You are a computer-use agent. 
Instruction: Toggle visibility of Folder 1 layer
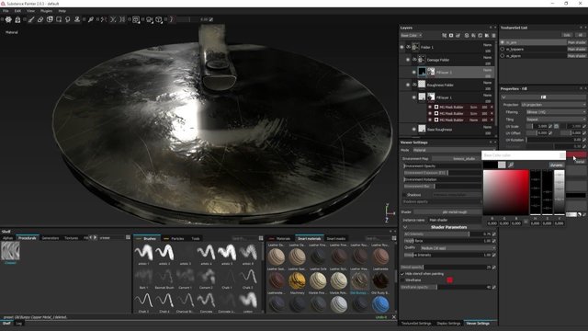click(401, 47)
